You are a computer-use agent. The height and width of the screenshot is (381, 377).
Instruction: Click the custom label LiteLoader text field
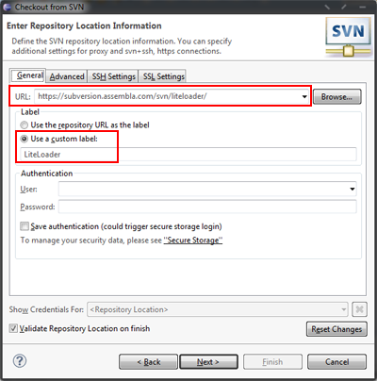[188, 155]
